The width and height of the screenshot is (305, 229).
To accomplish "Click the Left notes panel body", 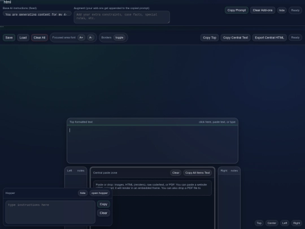I will pyautogui.click(x=76, y=181).
